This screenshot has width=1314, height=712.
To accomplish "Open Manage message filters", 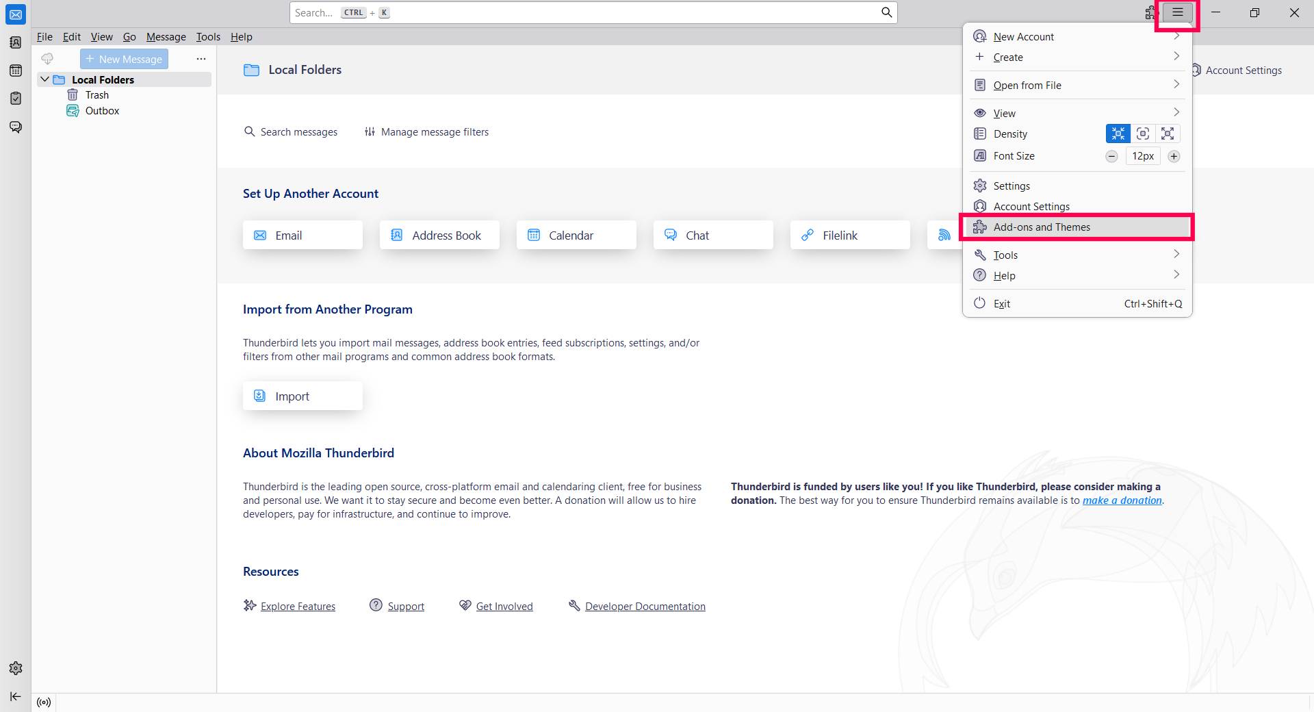I will (427, 131).
